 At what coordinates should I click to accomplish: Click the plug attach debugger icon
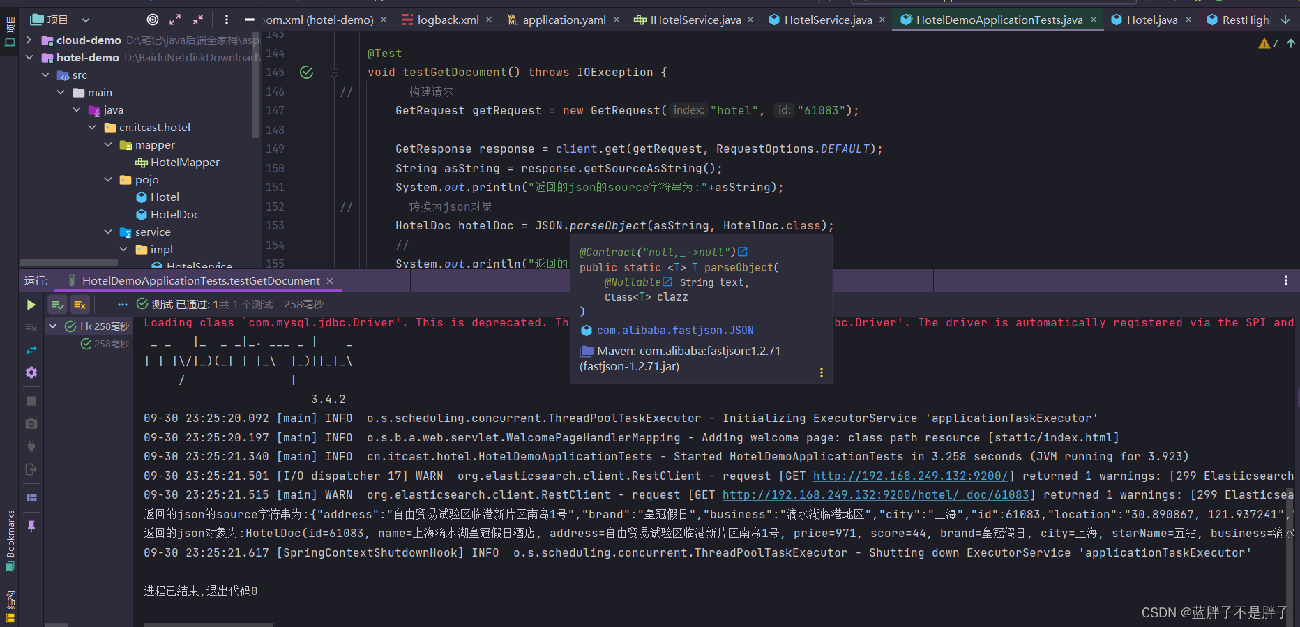[31, 446]
